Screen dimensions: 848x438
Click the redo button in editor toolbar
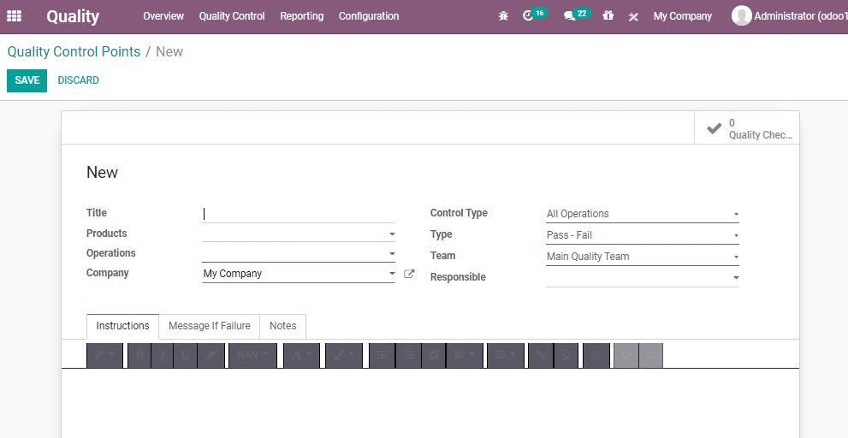pos(651,355)
